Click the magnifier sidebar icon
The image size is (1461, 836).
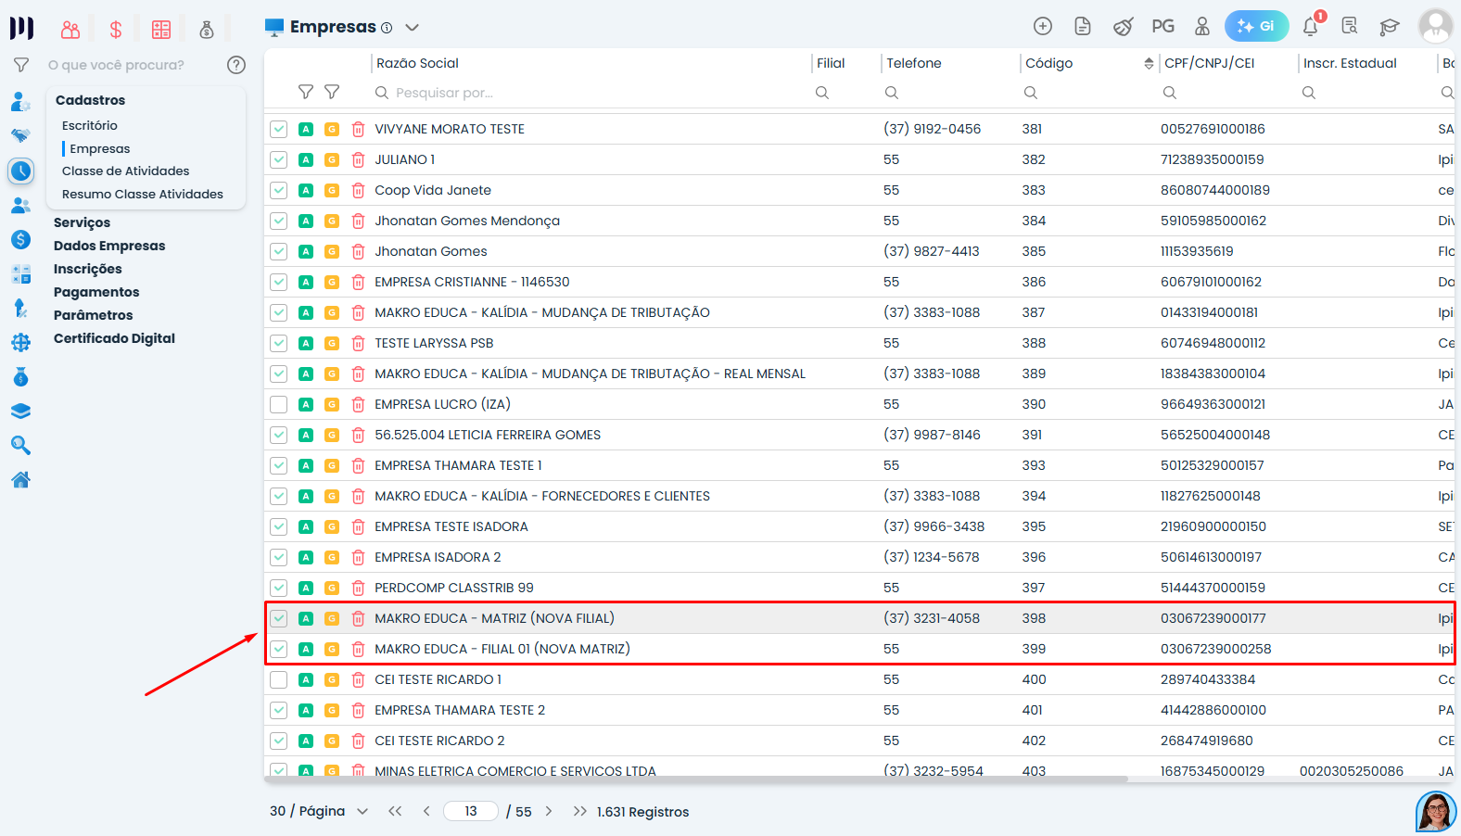[x=20, y=445]
